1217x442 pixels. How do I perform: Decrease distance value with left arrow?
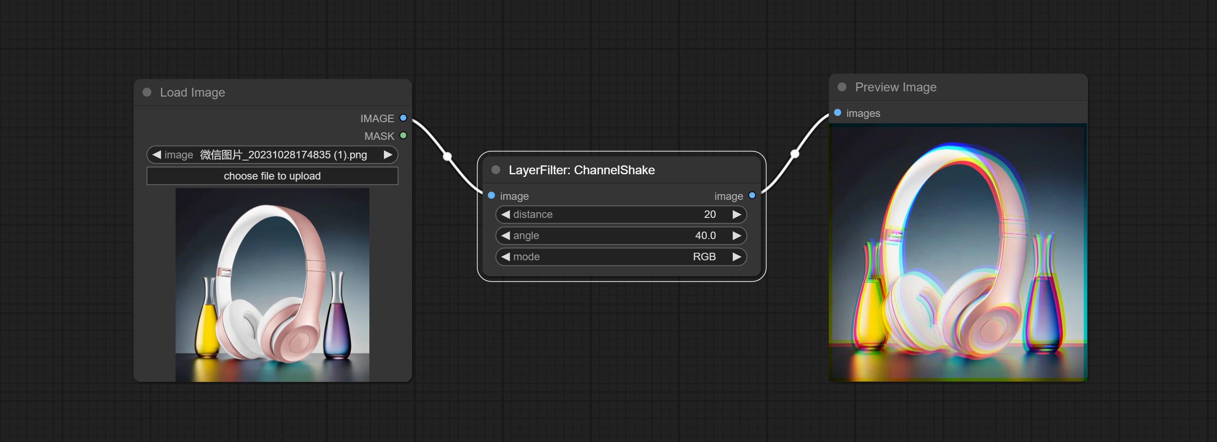[506, 214]
